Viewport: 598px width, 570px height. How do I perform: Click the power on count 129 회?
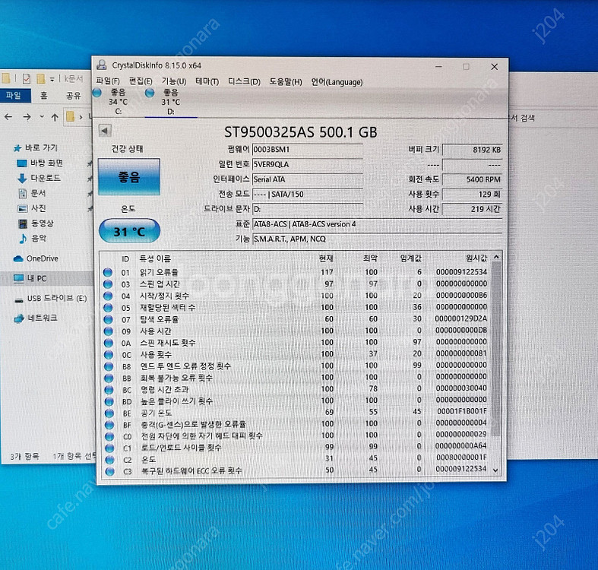point(472,195)
